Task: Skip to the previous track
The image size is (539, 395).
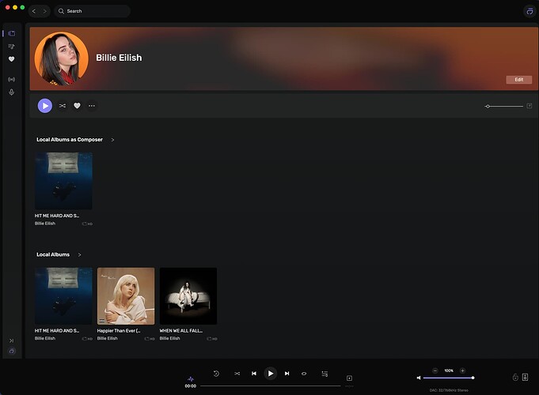Action: (x=254, y=374)
